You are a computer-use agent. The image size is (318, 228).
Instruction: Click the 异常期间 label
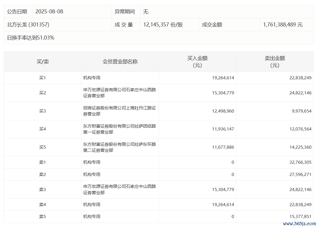pyautogui.click(x=125, y=12)
